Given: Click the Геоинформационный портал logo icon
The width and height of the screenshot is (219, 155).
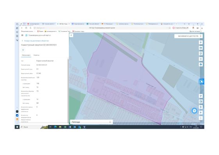Looking at the screenshot, I should point(26,35).
